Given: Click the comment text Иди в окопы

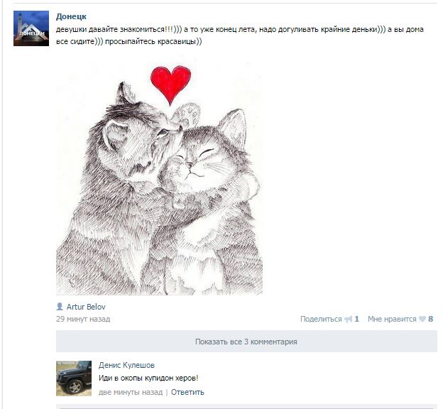Looking at the screenshot, I should point(120,378).
